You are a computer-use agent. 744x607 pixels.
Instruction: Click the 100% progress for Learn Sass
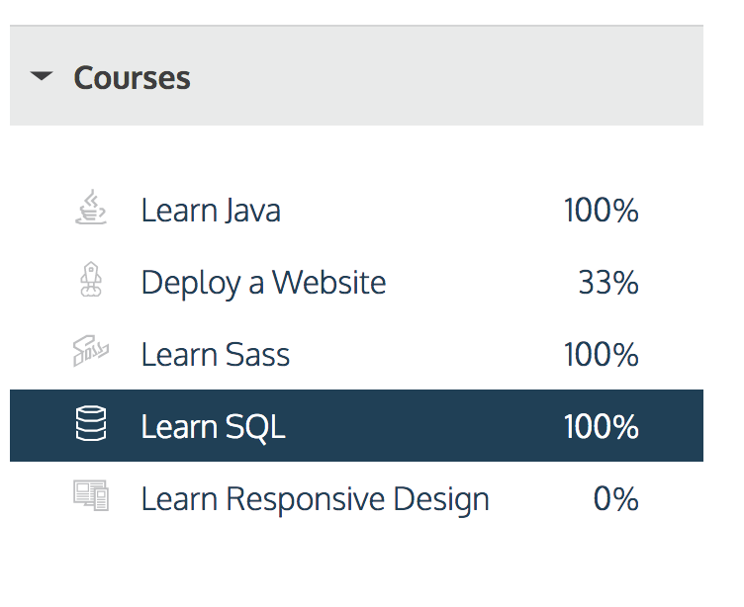[601, 355]
